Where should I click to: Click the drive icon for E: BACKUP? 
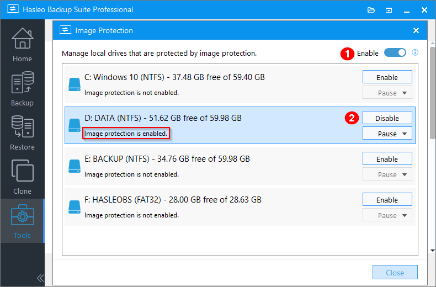[x=75, y=166]
